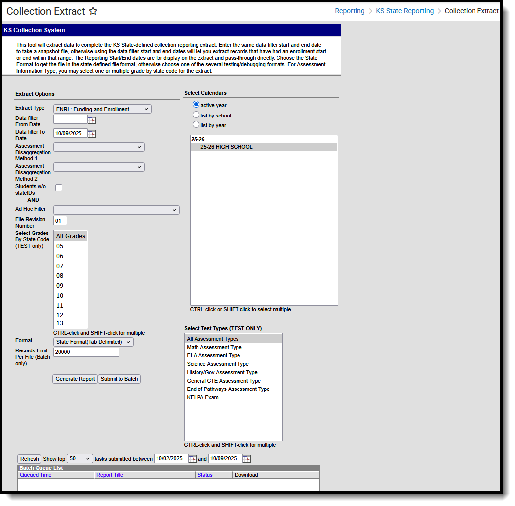Navigate to Reporting via breadcrumb
The image size is (515, 506).
pos(350,10)
